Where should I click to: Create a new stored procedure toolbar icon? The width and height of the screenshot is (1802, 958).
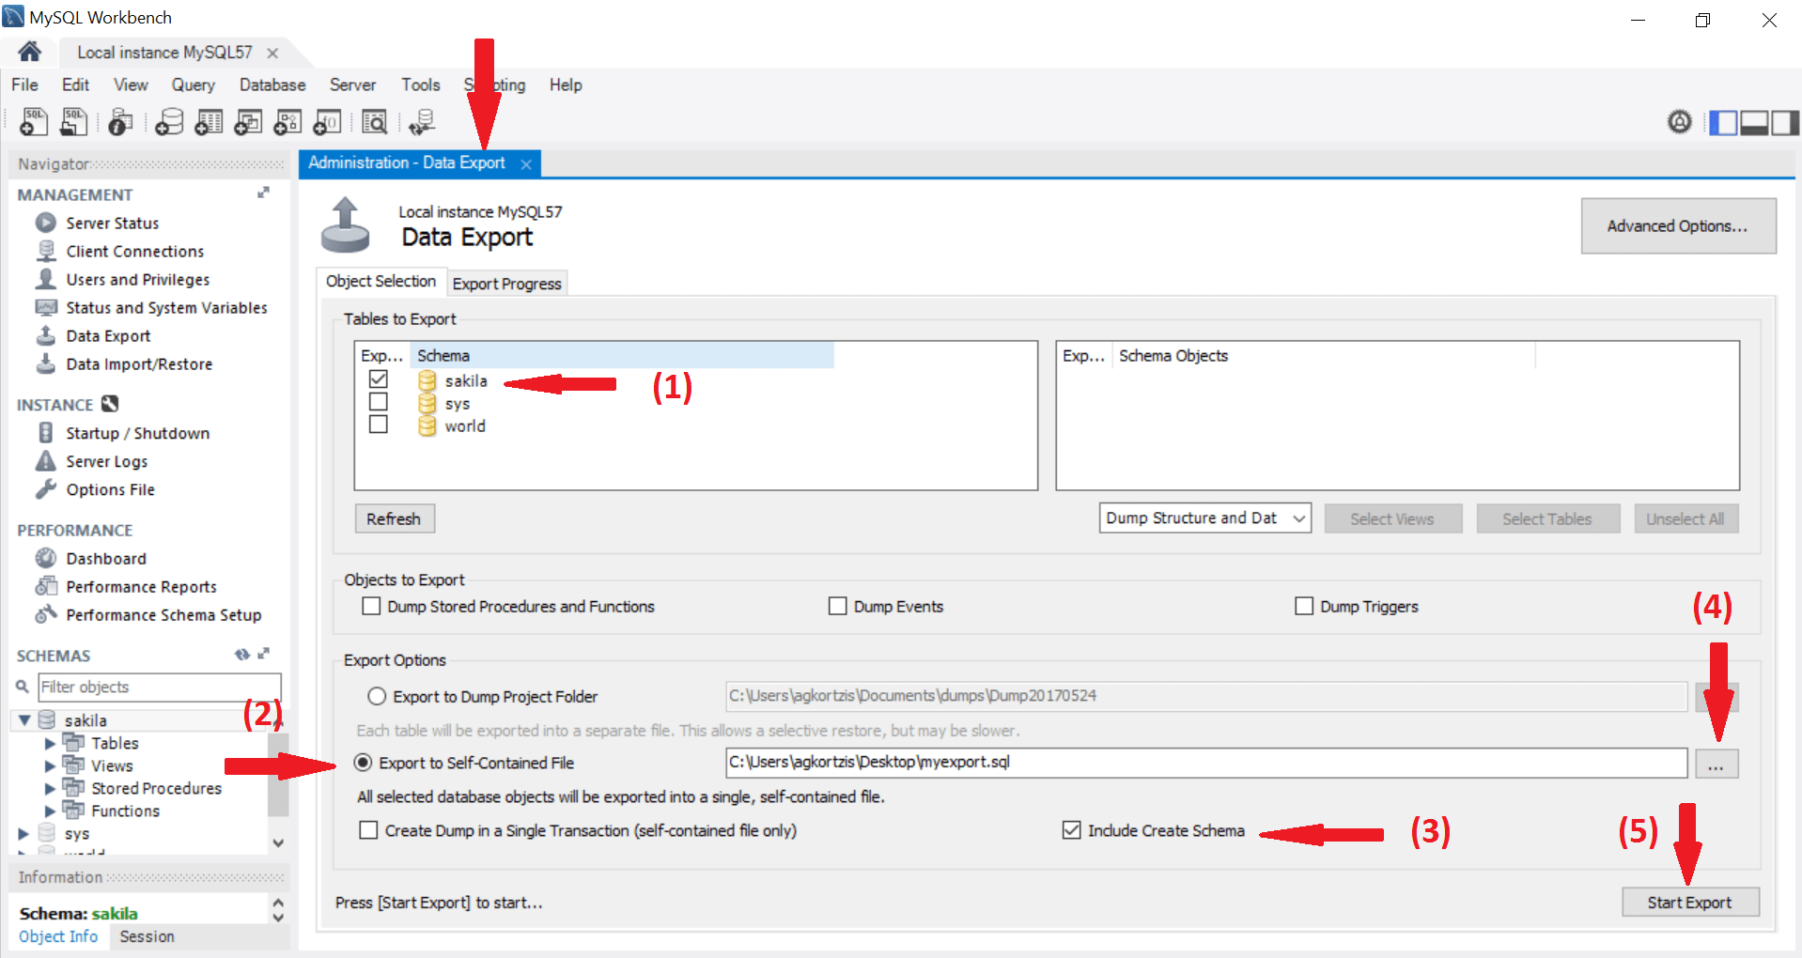tap(287, 122)
